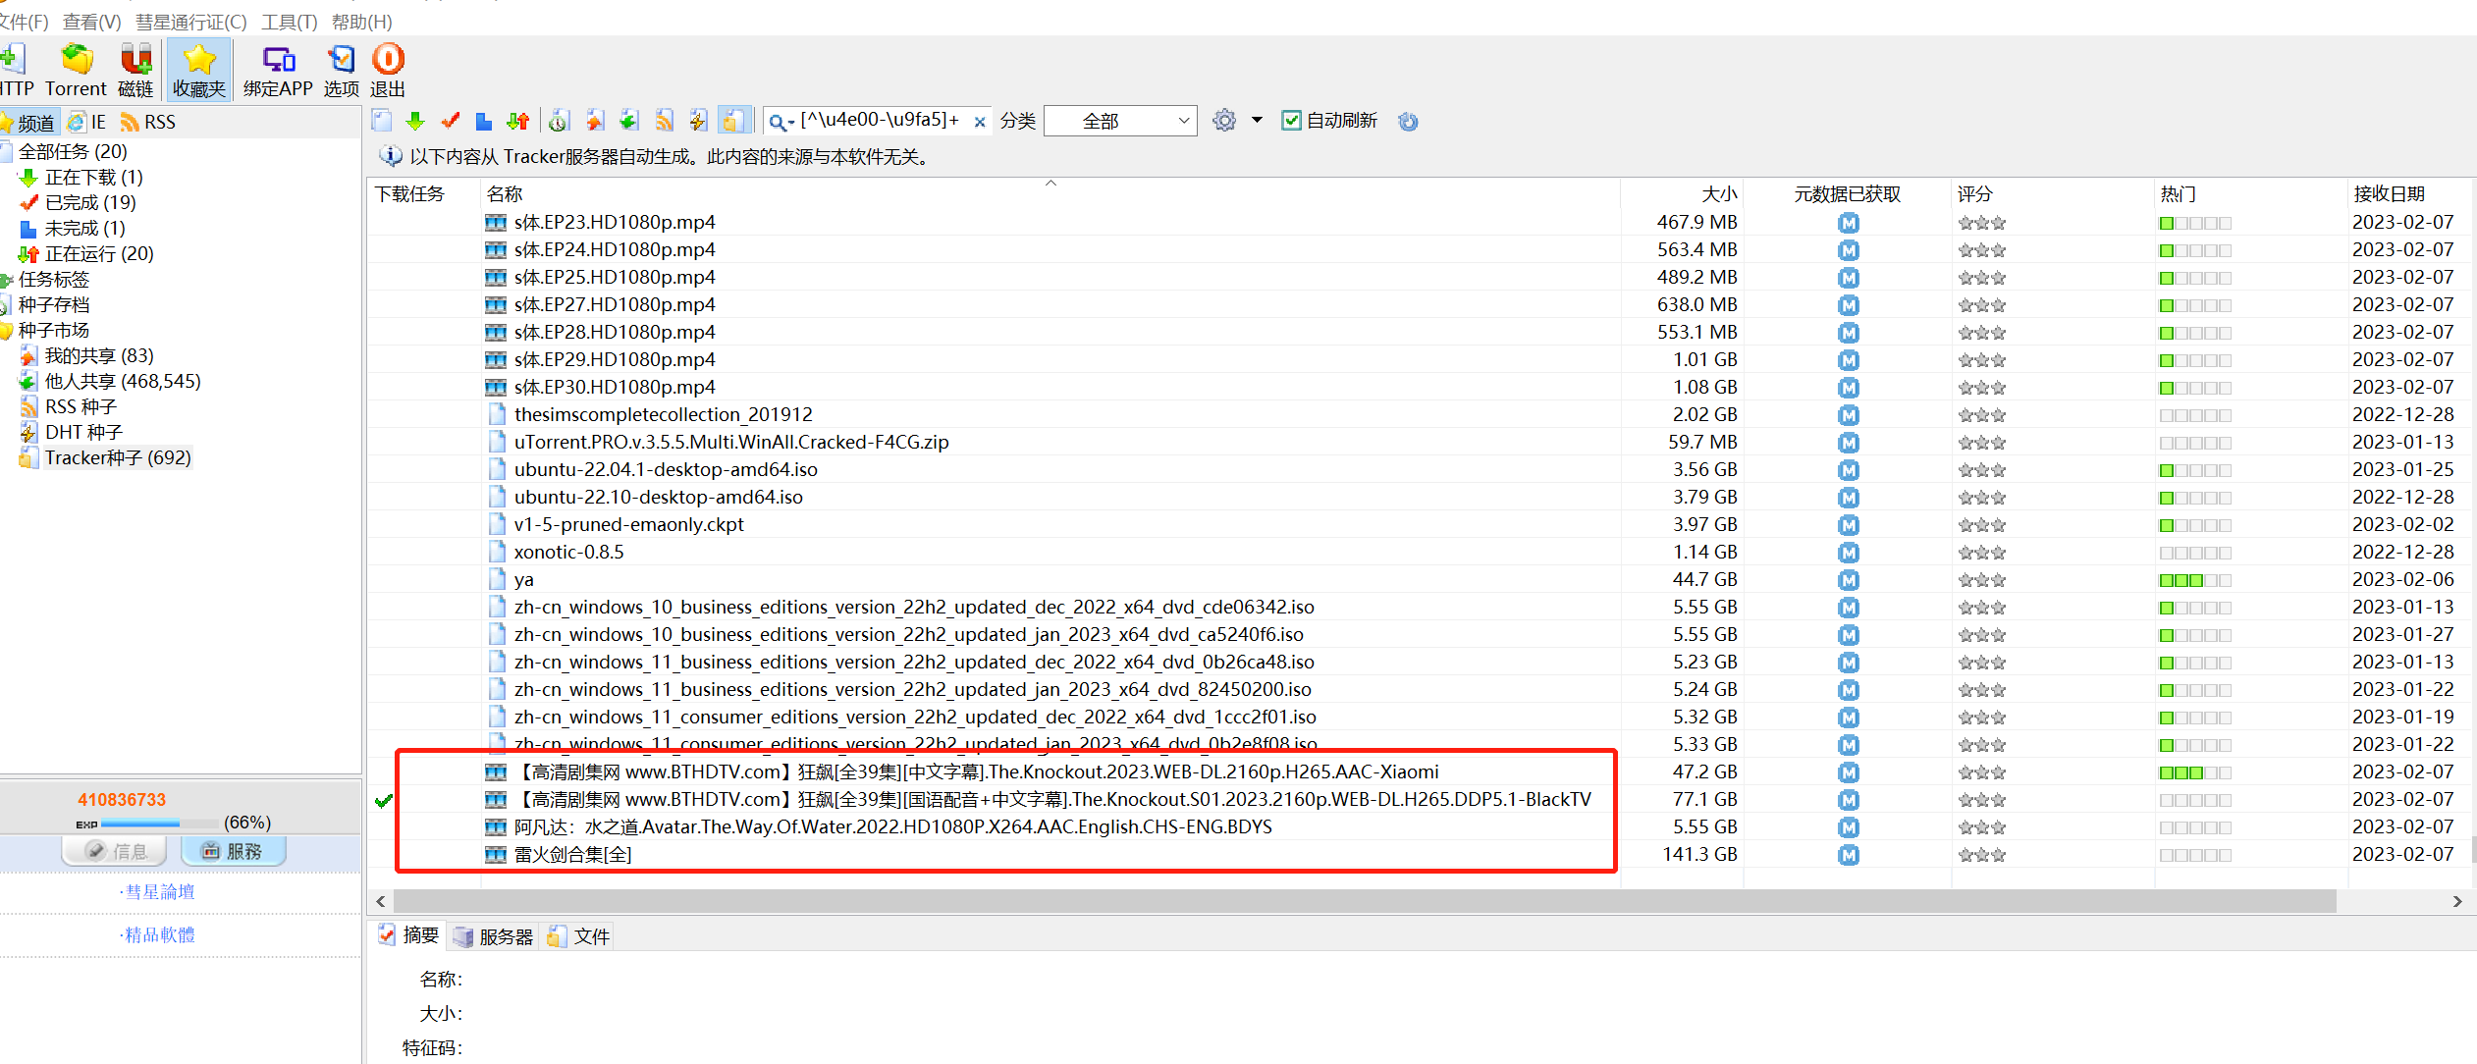Open the 分类 category dropdown showing 全部
This screenshot has height=1064, width=2477.
click(1120, 121)
